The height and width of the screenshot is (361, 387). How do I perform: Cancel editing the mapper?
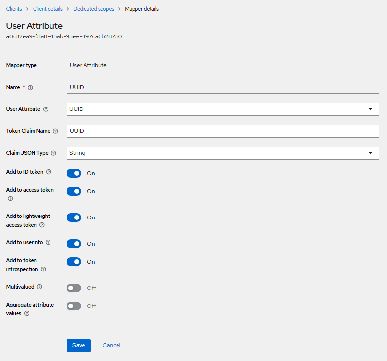112,345
